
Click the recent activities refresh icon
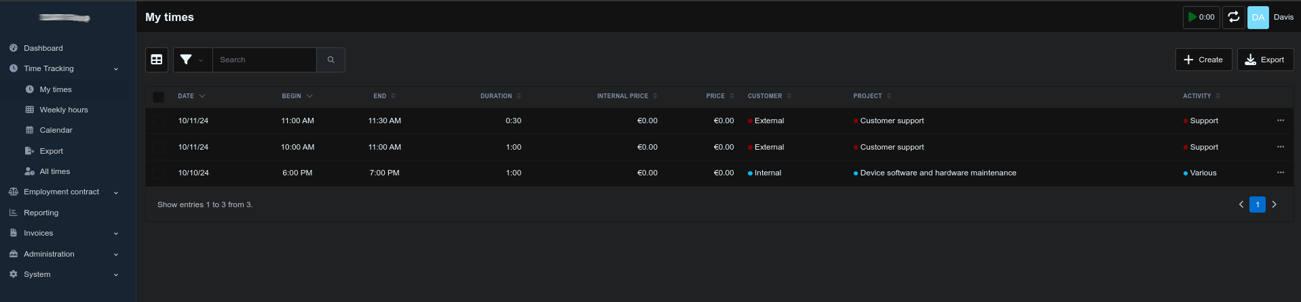pos(1233,18)
